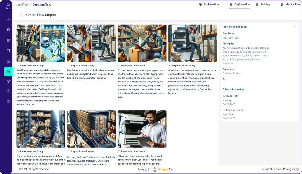The image size is (302, 174).
Task: Click the list icon in the left sidebar
Action: click(8, 50)
